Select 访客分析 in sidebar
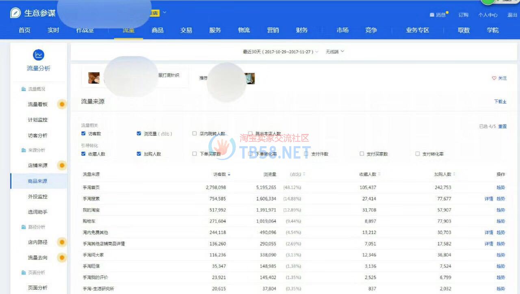This screenshot has height=294, width=520. (x=38, y=136)
